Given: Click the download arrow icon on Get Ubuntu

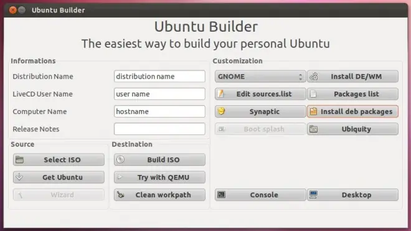Looking at the screenshot, I should (19, 177).
